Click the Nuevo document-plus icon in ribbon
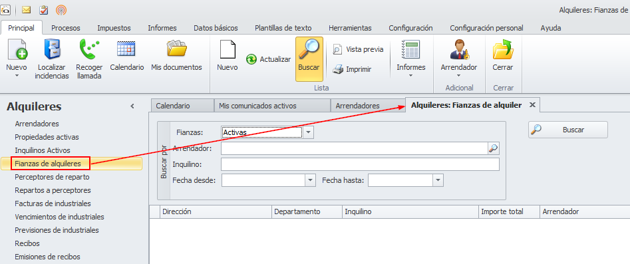630x264 pixels. pos(17,49)
